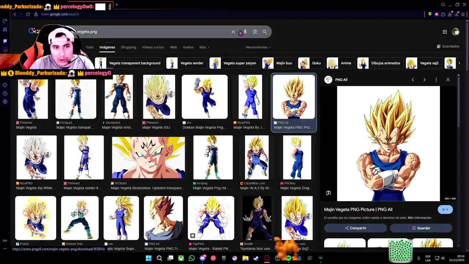Click Compartir to share the image

[x=355, y=228]
